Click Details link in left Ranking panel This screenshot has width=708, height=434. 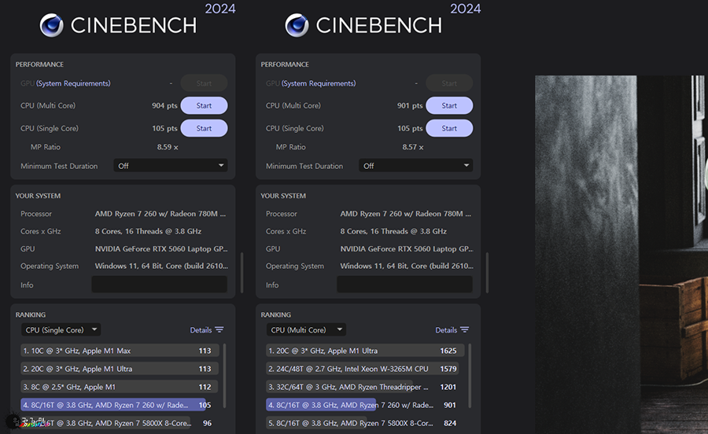point(201,329)
